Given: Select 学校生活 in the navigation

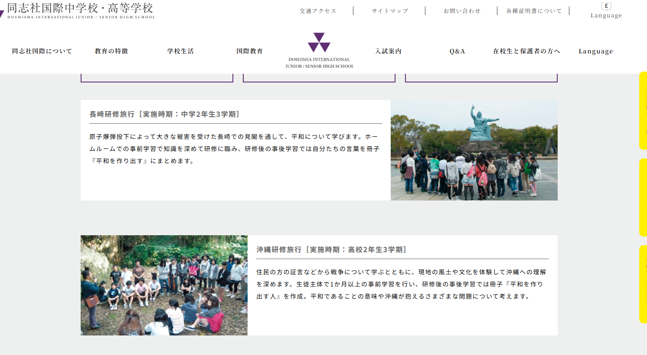Looking at the screenshot, I should 181,51.
